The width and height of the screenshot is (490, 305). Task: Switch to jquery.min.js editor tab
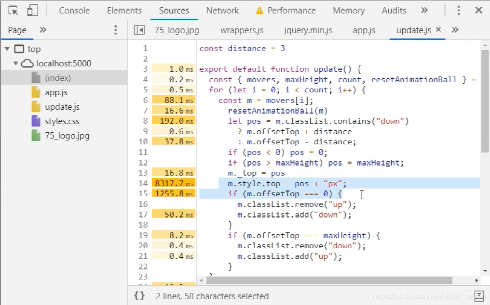coord(308,30)
